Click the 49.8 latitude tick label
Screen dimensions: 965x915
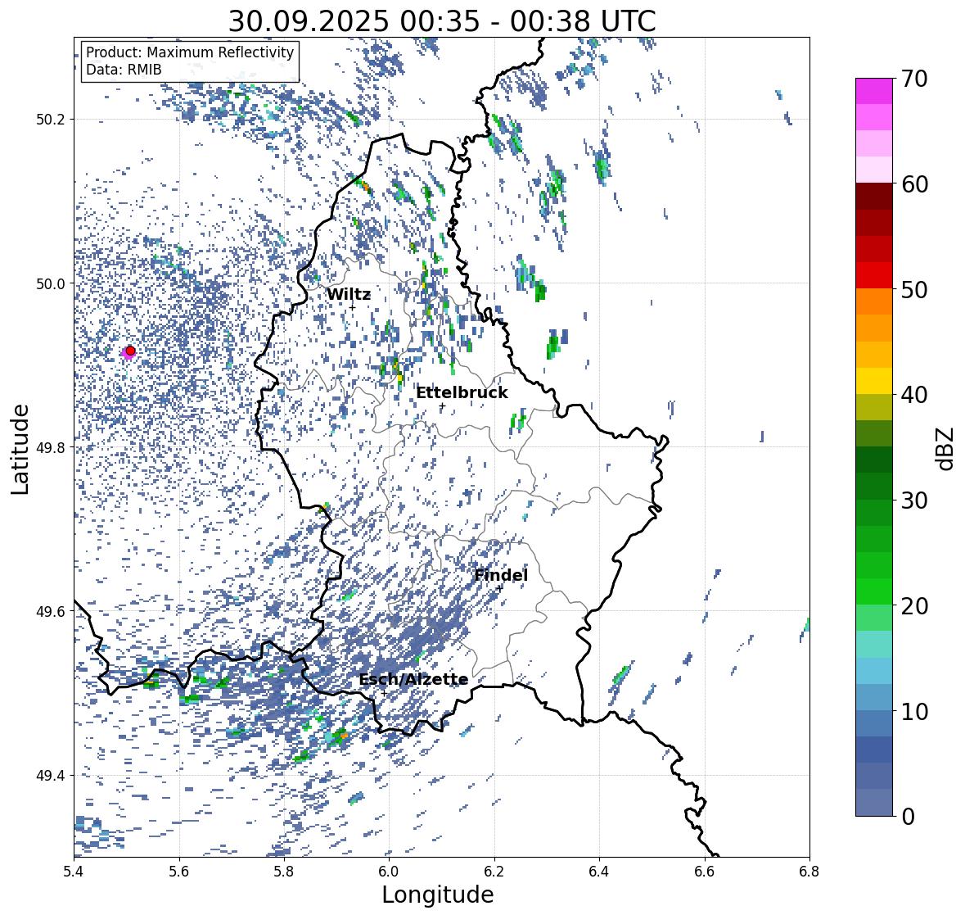[x=51, y=447]
